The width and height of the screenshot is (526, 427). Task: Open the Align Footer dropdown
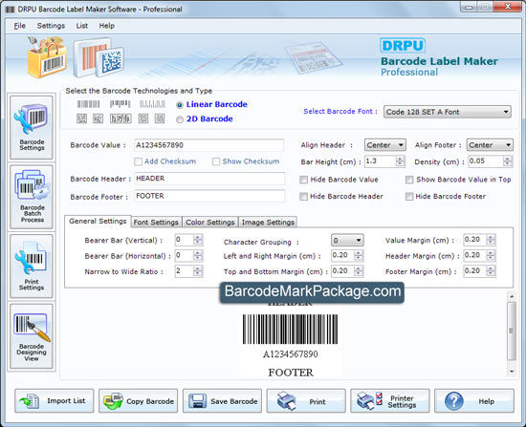coord(490,145)
